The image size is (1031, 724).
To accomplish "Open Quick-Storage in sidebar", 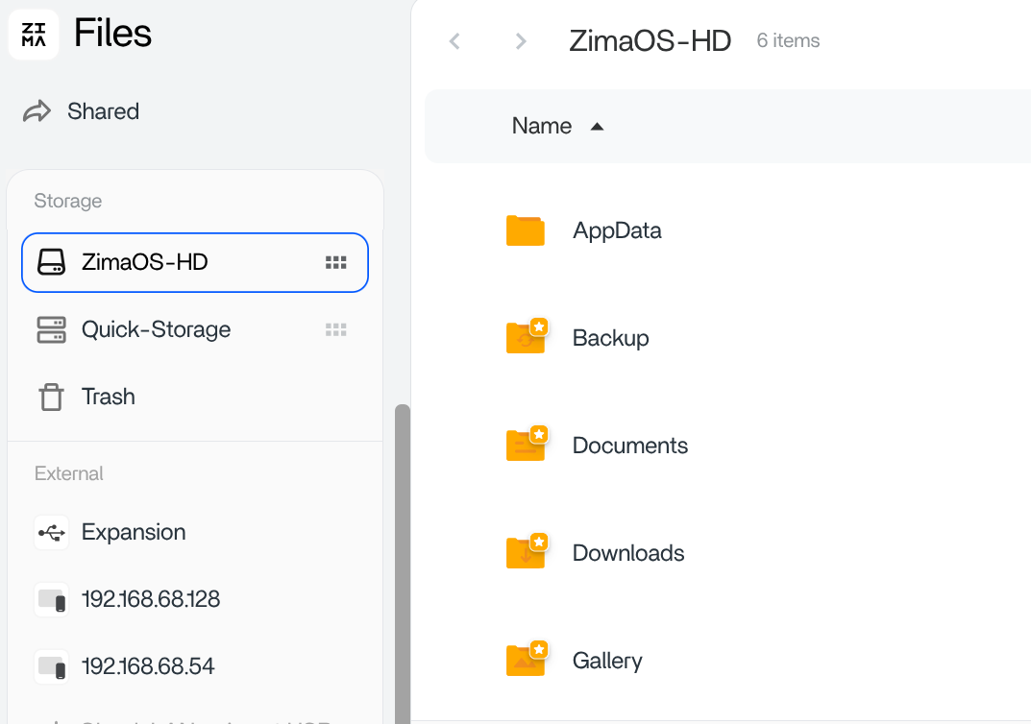I will 156,329.
